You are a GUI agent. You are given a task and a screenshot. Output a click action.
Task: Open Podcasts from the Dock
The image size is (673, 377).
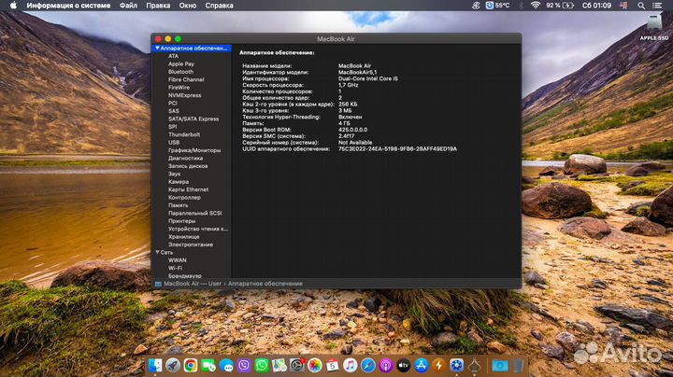click(x=386, y=366)
